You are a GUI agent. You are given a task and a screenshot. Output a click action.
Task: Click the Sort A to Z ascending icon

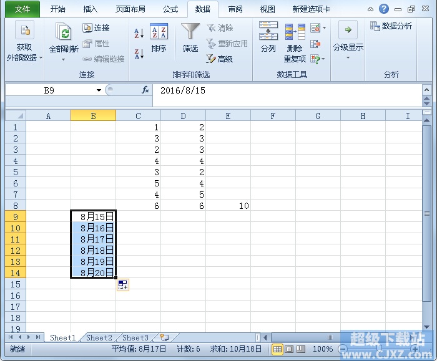click(x=139, y=34)
